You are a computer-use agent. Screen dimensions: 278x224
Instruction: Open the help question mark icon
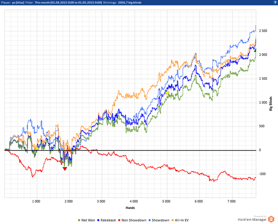click(x=275, y=2)
